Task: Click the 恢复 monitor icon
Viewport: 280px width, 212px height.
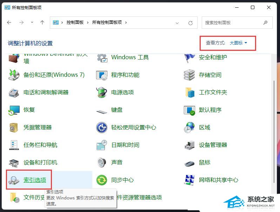Action: click(14, 110)
